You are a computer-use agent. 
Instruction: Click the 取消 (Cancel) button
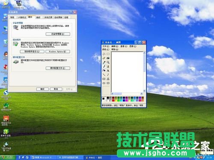coord(56,89)
